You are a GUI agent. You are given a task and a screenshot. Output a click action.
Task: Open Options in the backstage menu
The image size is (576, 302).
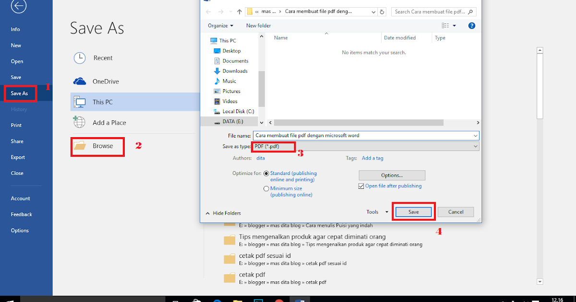click(20, 231)
